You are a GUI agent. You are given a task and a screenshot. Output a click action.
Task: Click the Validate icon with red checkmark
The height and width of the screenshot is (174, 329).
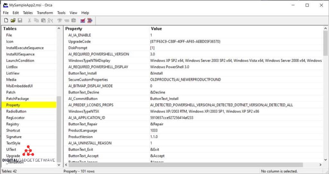pyautogui.click(x=83, y=21)
